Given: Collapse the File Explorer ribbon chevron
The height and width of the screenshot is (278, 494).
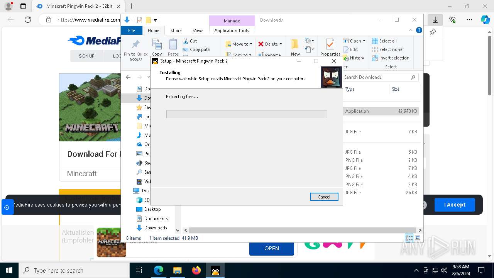Looking at the screenshot, I should 411,30.
